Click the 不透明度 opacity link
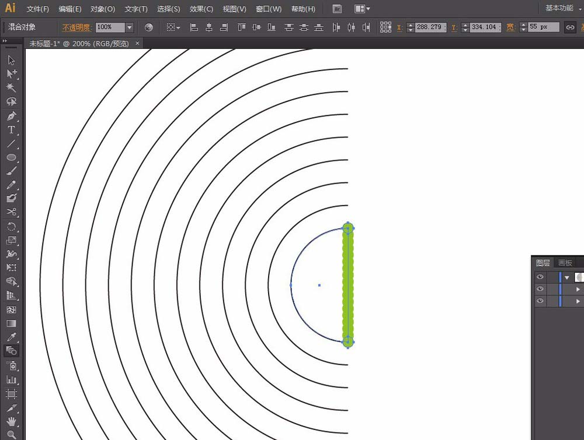This screenshot has height=440, width=584. pos(76,27)
